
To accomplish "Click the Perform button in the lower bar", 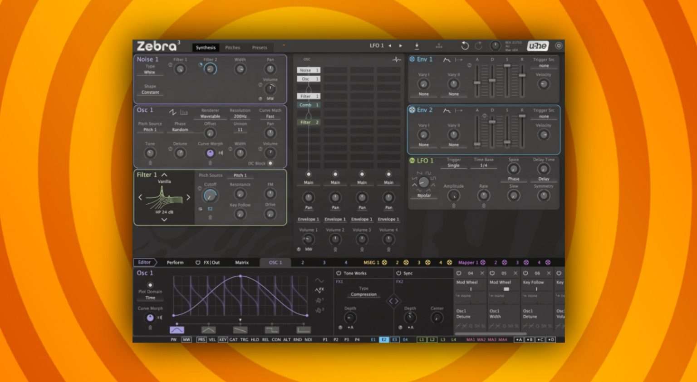I will point(175,262).
